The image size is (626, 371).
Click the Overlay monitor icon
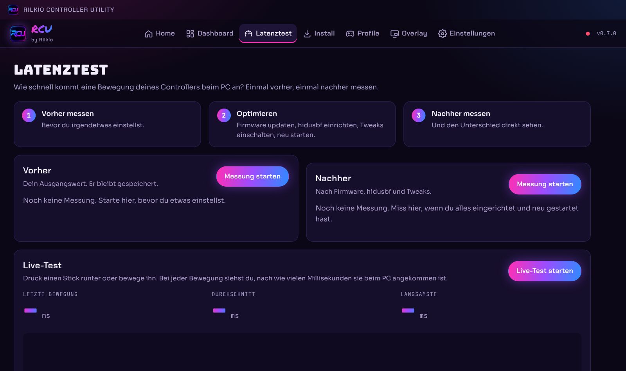pyautogui.click(x=394, y=34)
